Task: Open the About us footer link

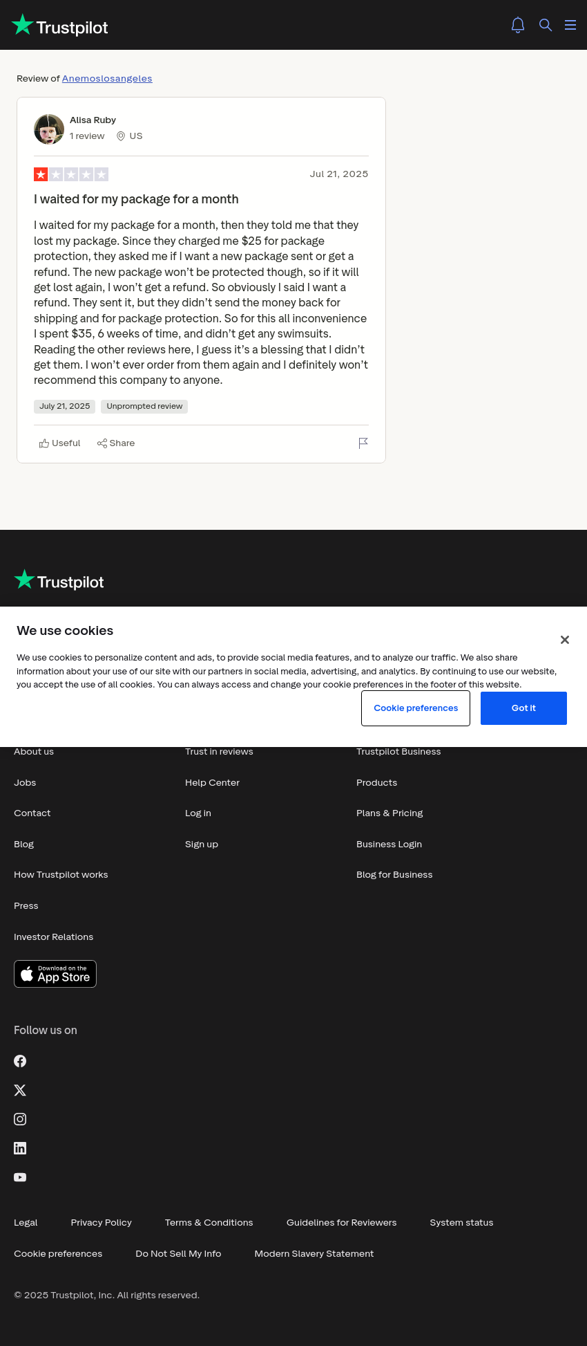Action: (x=34, y=752)
